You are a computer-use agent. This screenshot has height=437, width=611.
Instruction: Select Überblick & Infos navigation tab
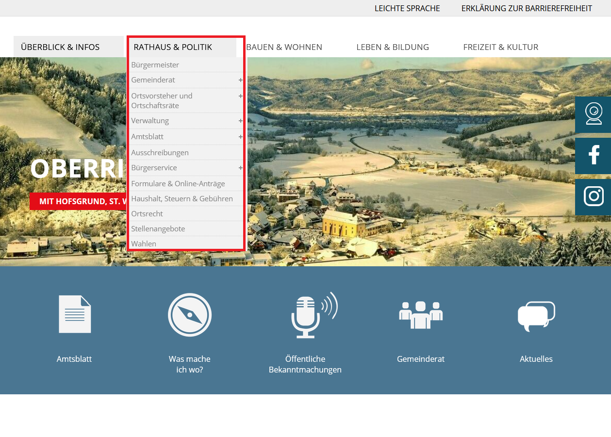[x=60, y=47]
